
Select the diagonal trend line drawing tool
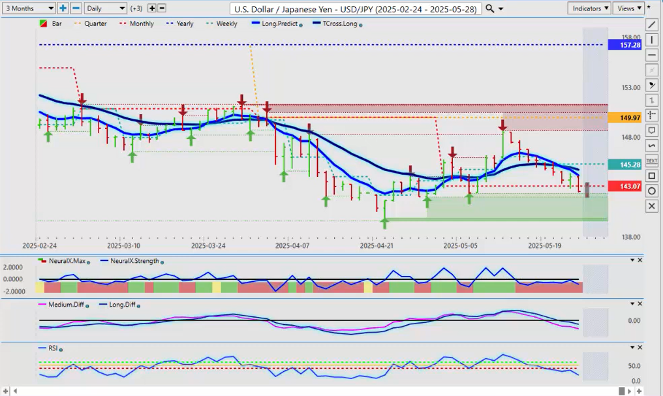[651, 25]
